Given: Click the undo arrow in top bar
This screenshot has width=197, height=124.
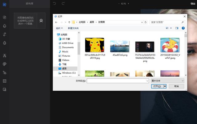Looking at the screenshot, I should point(54,3).
